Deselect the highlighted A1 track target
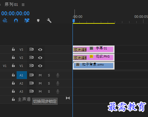 click(22, 75)
